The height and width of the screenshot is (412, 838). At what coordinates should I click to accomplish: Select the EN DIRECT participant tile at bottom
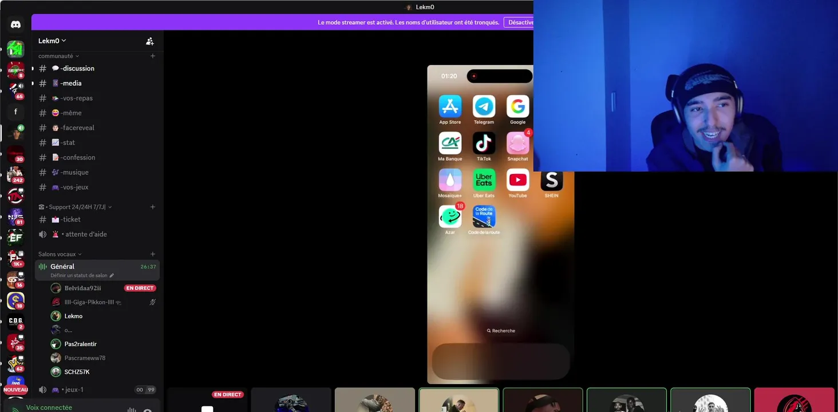coord(207,400)
